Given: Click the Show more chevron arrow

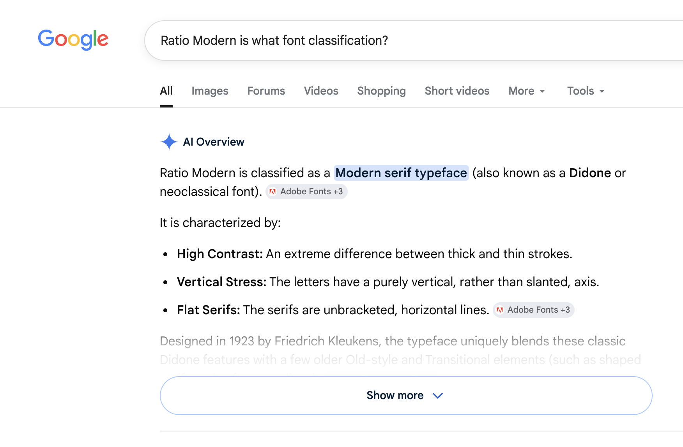Looking at the screenshot, I should pos(438,396).
